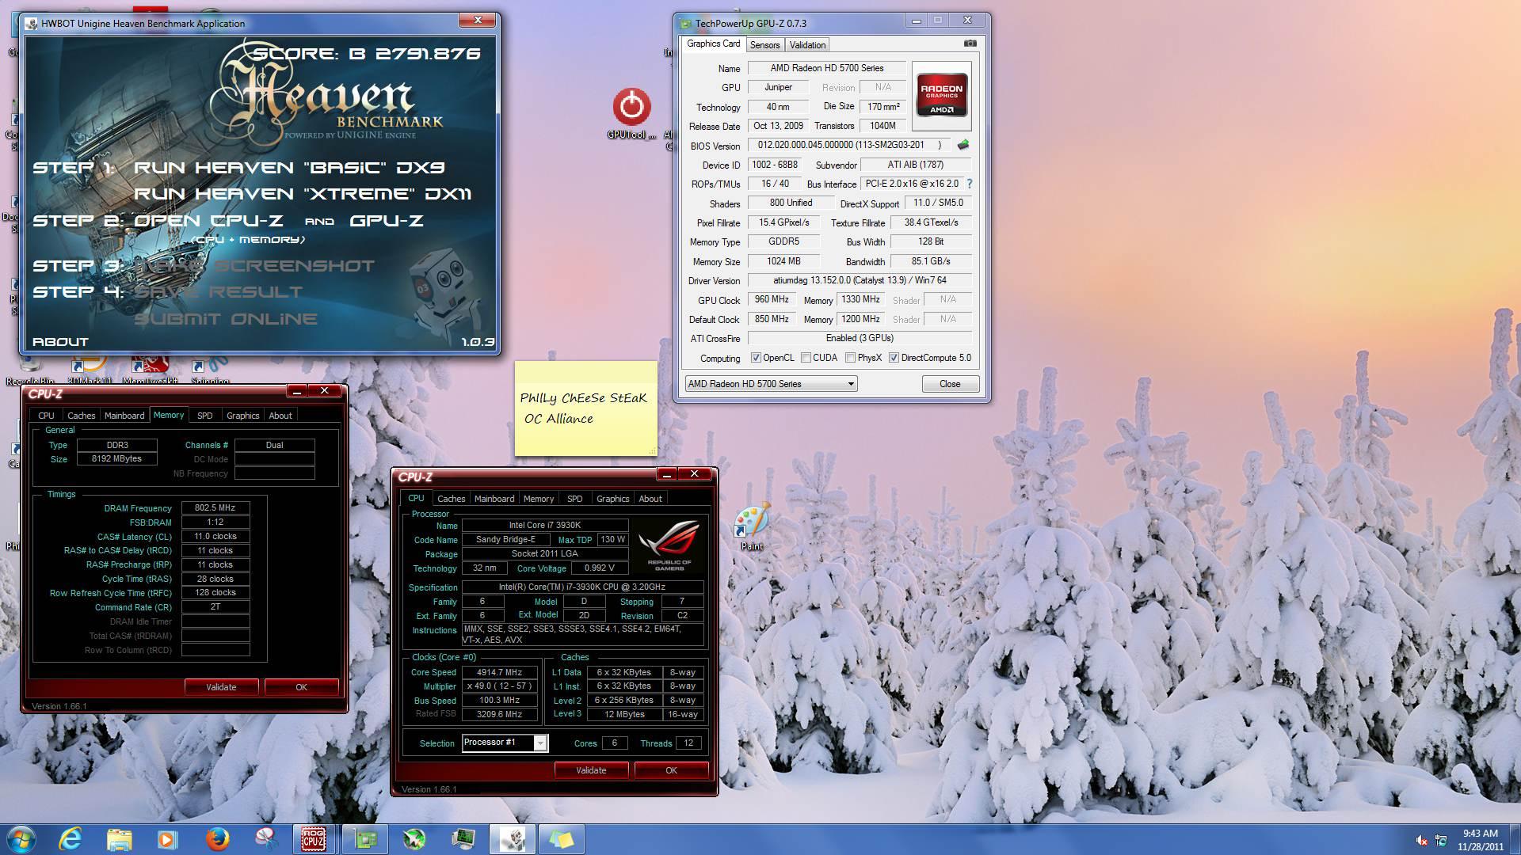Switch to GPU-Z in the taskbar
Viewport: 1521px width, 855px height.
(x=364, y=838)
